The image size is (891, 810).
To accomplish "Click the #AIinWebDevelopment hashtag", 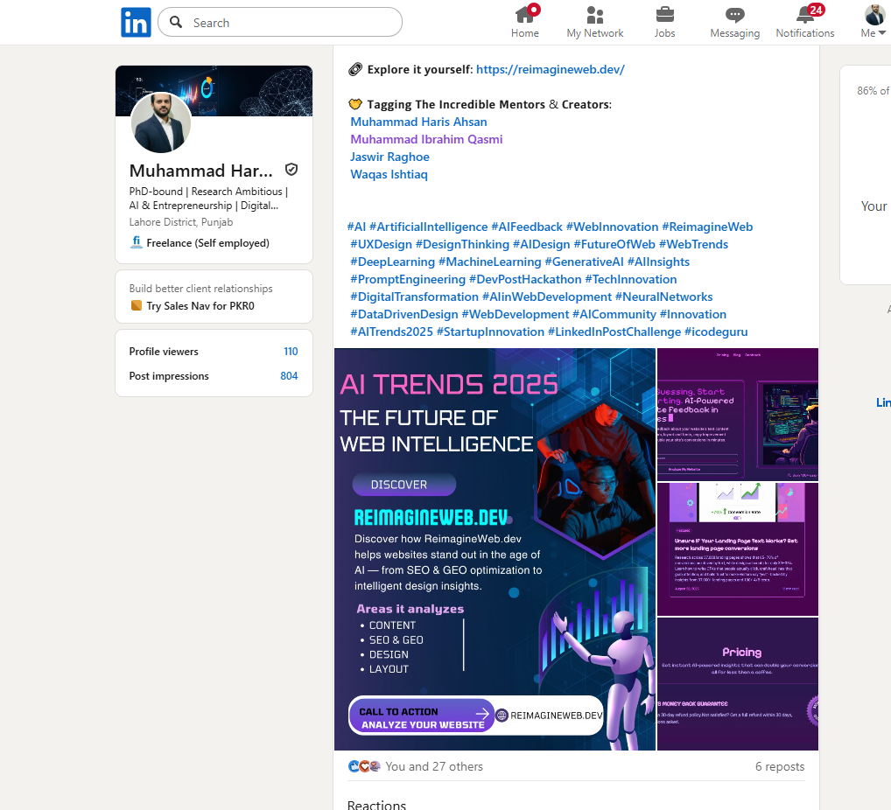I will pos(547,297).
